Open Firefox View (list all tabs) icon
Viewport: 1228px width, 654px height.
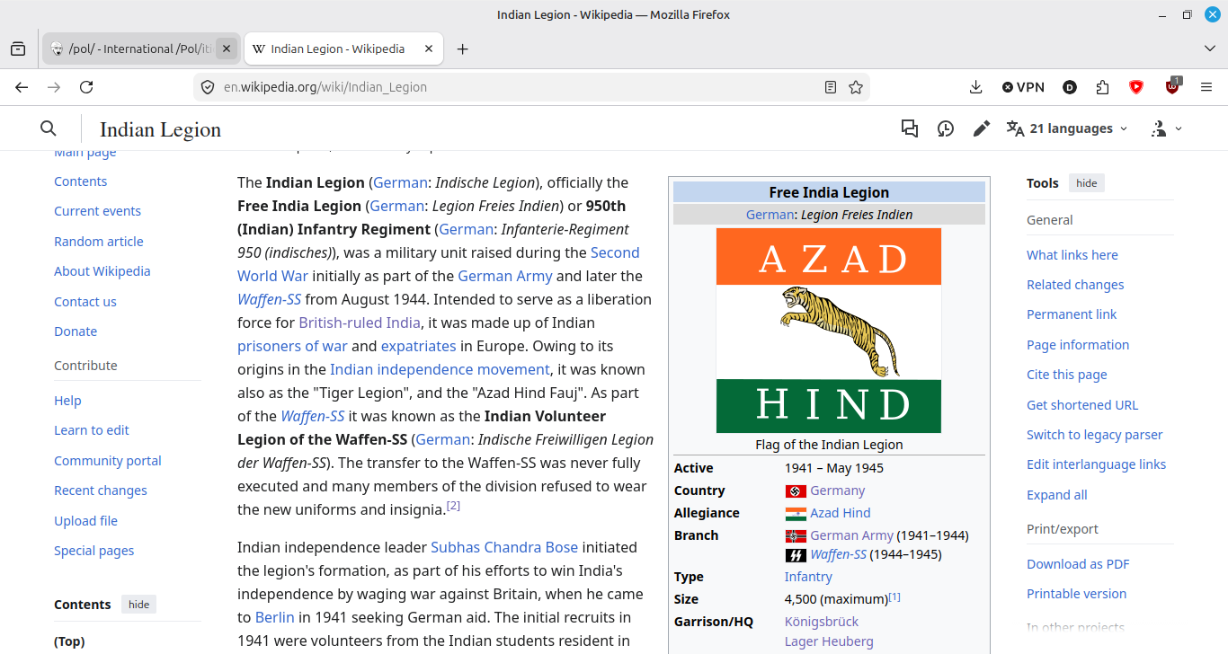(18, 49)
